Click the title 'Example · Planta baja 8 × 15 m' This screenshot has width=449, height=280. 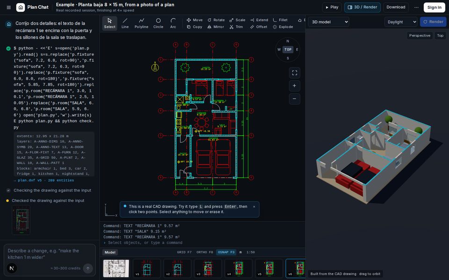[x=115, y=5]
